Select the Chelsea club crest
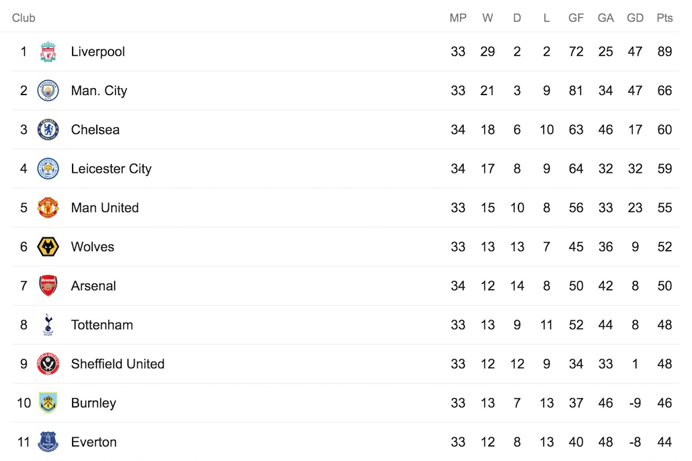This screenshot has height=461, width=692. coord(48,130)
